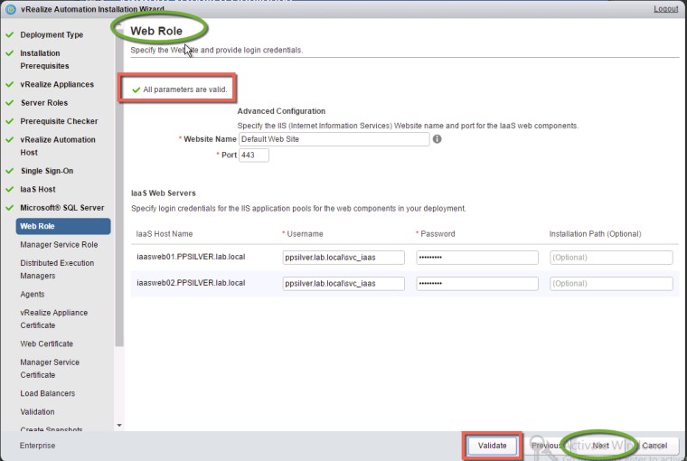Click the Enterprise label in footer
This screenshot has height=461, width=687.
[37, 446]
